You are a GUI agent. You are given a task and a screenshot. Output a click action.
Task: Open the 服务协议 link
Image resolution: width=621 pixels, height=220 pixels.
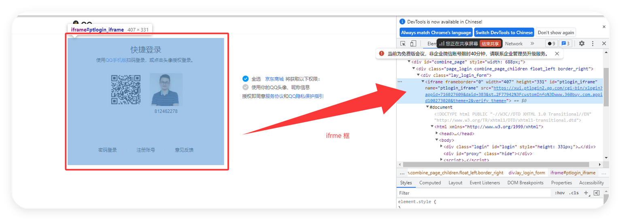274,96
